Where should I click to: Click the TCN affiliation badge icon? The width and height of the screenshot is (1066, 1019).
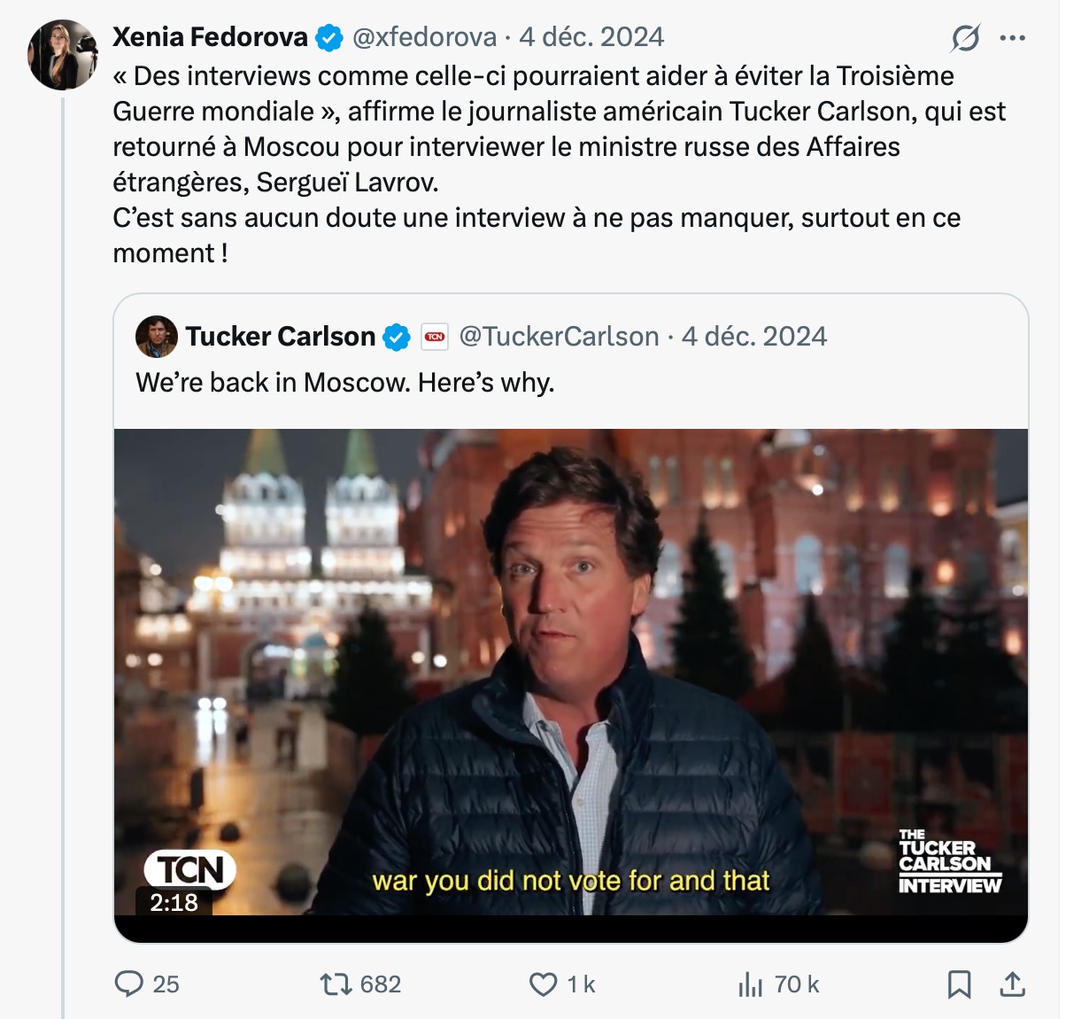click(x=434, y=337)
